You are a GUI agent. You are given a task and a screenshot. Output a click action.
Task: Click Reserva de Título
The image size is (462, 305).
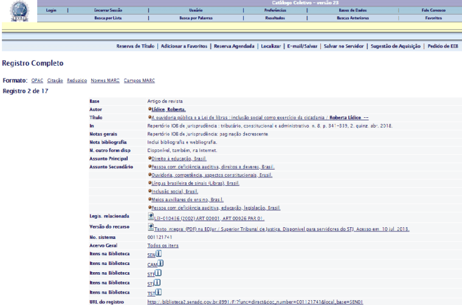(136, 46)
